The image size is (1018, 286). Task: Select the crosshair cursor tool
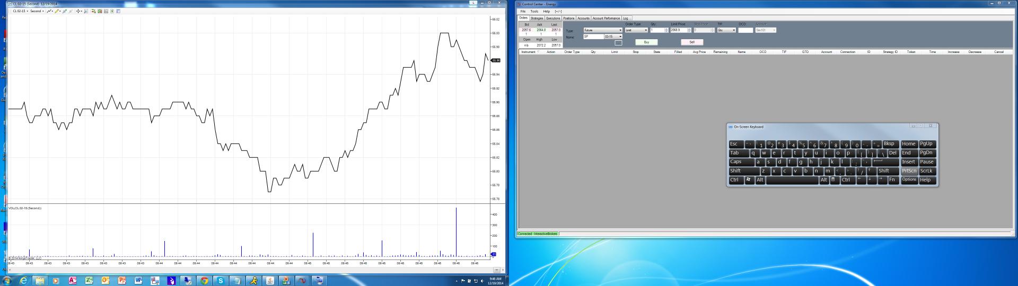click(79, 11)
